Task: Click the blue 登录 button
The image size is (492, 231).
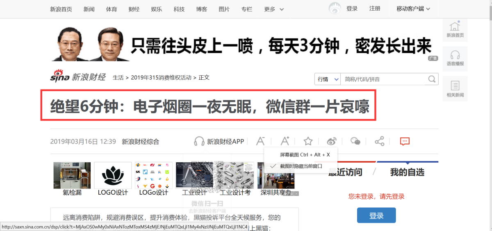Action: [376, 215]
